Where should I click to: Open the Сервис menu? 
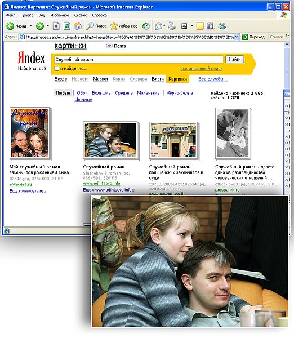click(x=81, y=15)
